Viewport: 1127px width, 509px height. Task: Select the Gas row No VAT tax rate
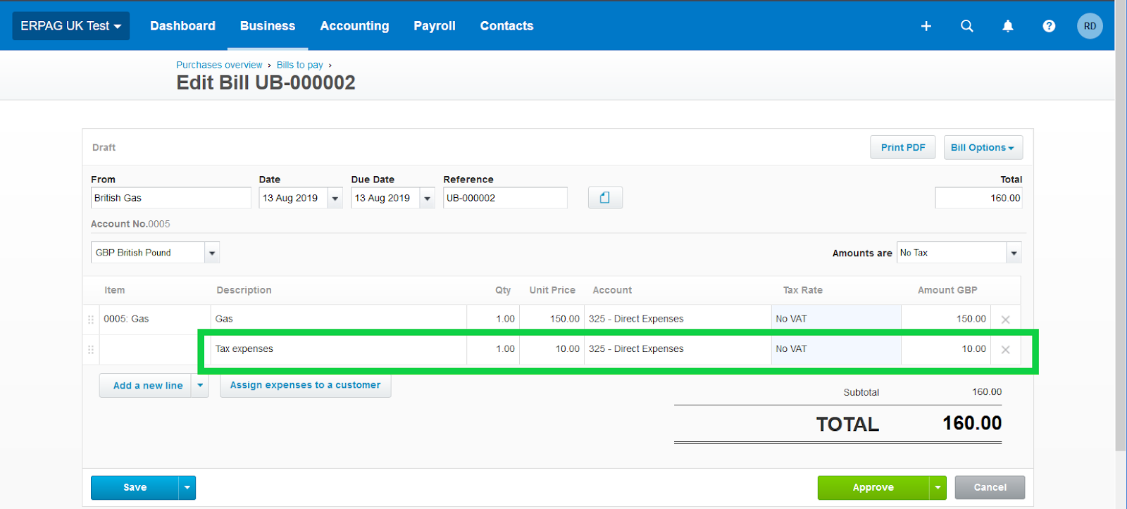tap(836, 319)
